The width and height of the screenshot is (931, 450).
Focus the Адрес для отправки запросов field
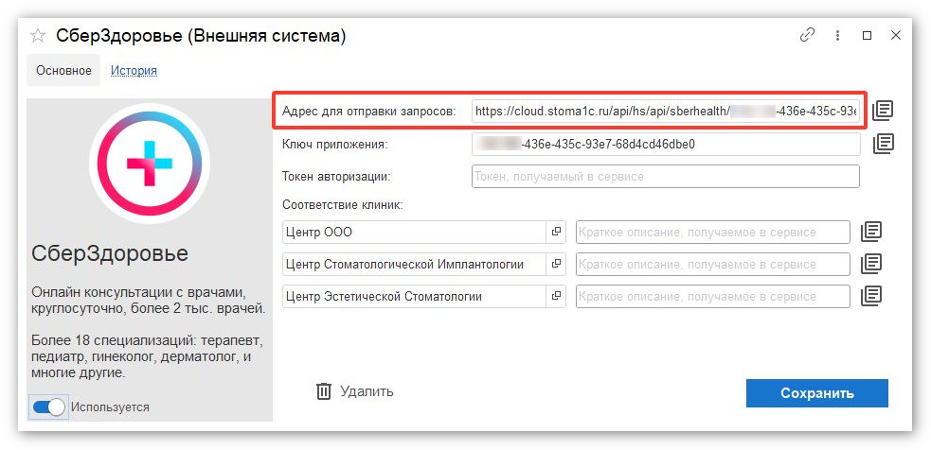666,111
